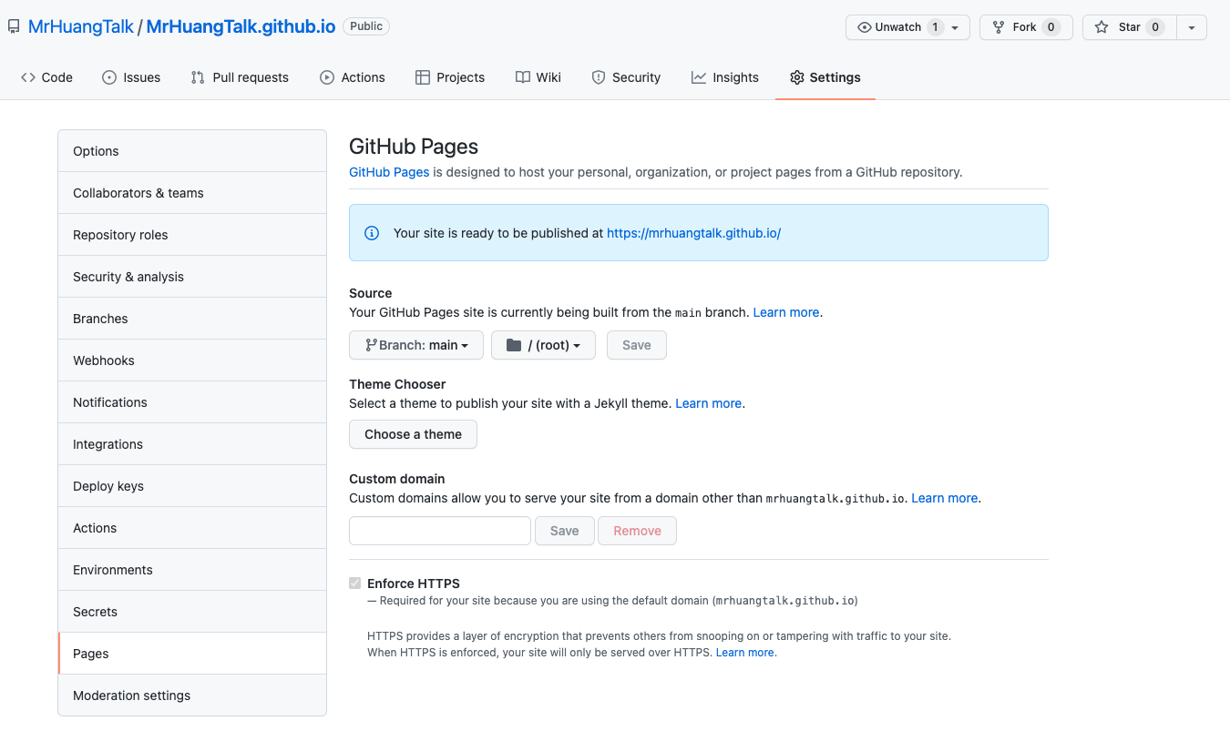Go to the Pull requests tab
The image size is (1230, 731).
pos(240,77)
